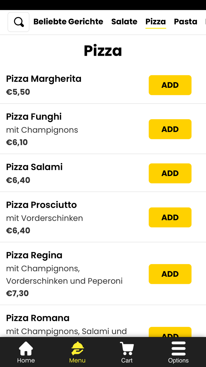206x367 pixels.
Task: Add Pizza Romana to the order
Action: 170,335
